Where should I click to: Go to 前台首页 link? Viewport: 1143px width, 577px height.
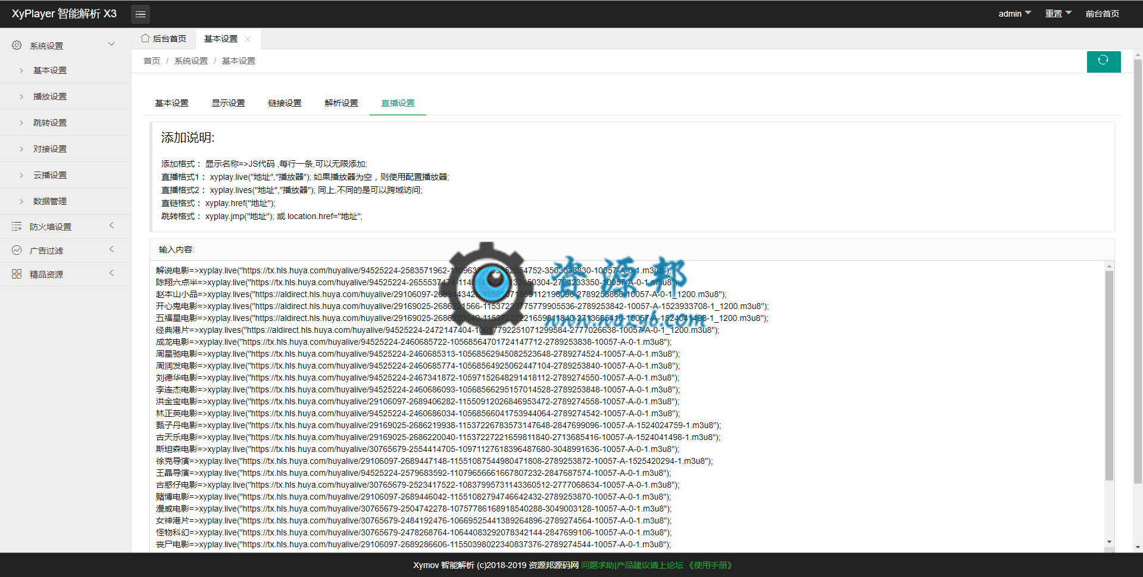click(1102, 14)
